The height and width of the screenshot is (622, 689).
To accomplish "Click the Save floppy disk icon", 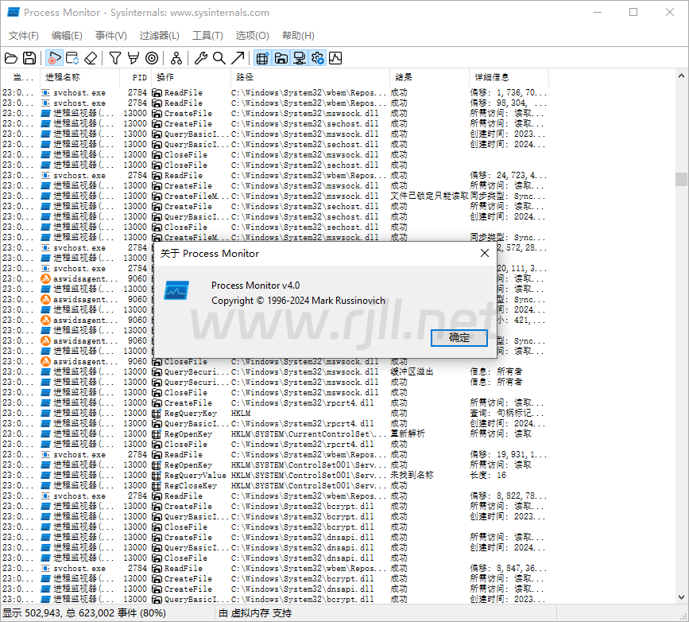I will pyautogui.click(x=29, y=58).
